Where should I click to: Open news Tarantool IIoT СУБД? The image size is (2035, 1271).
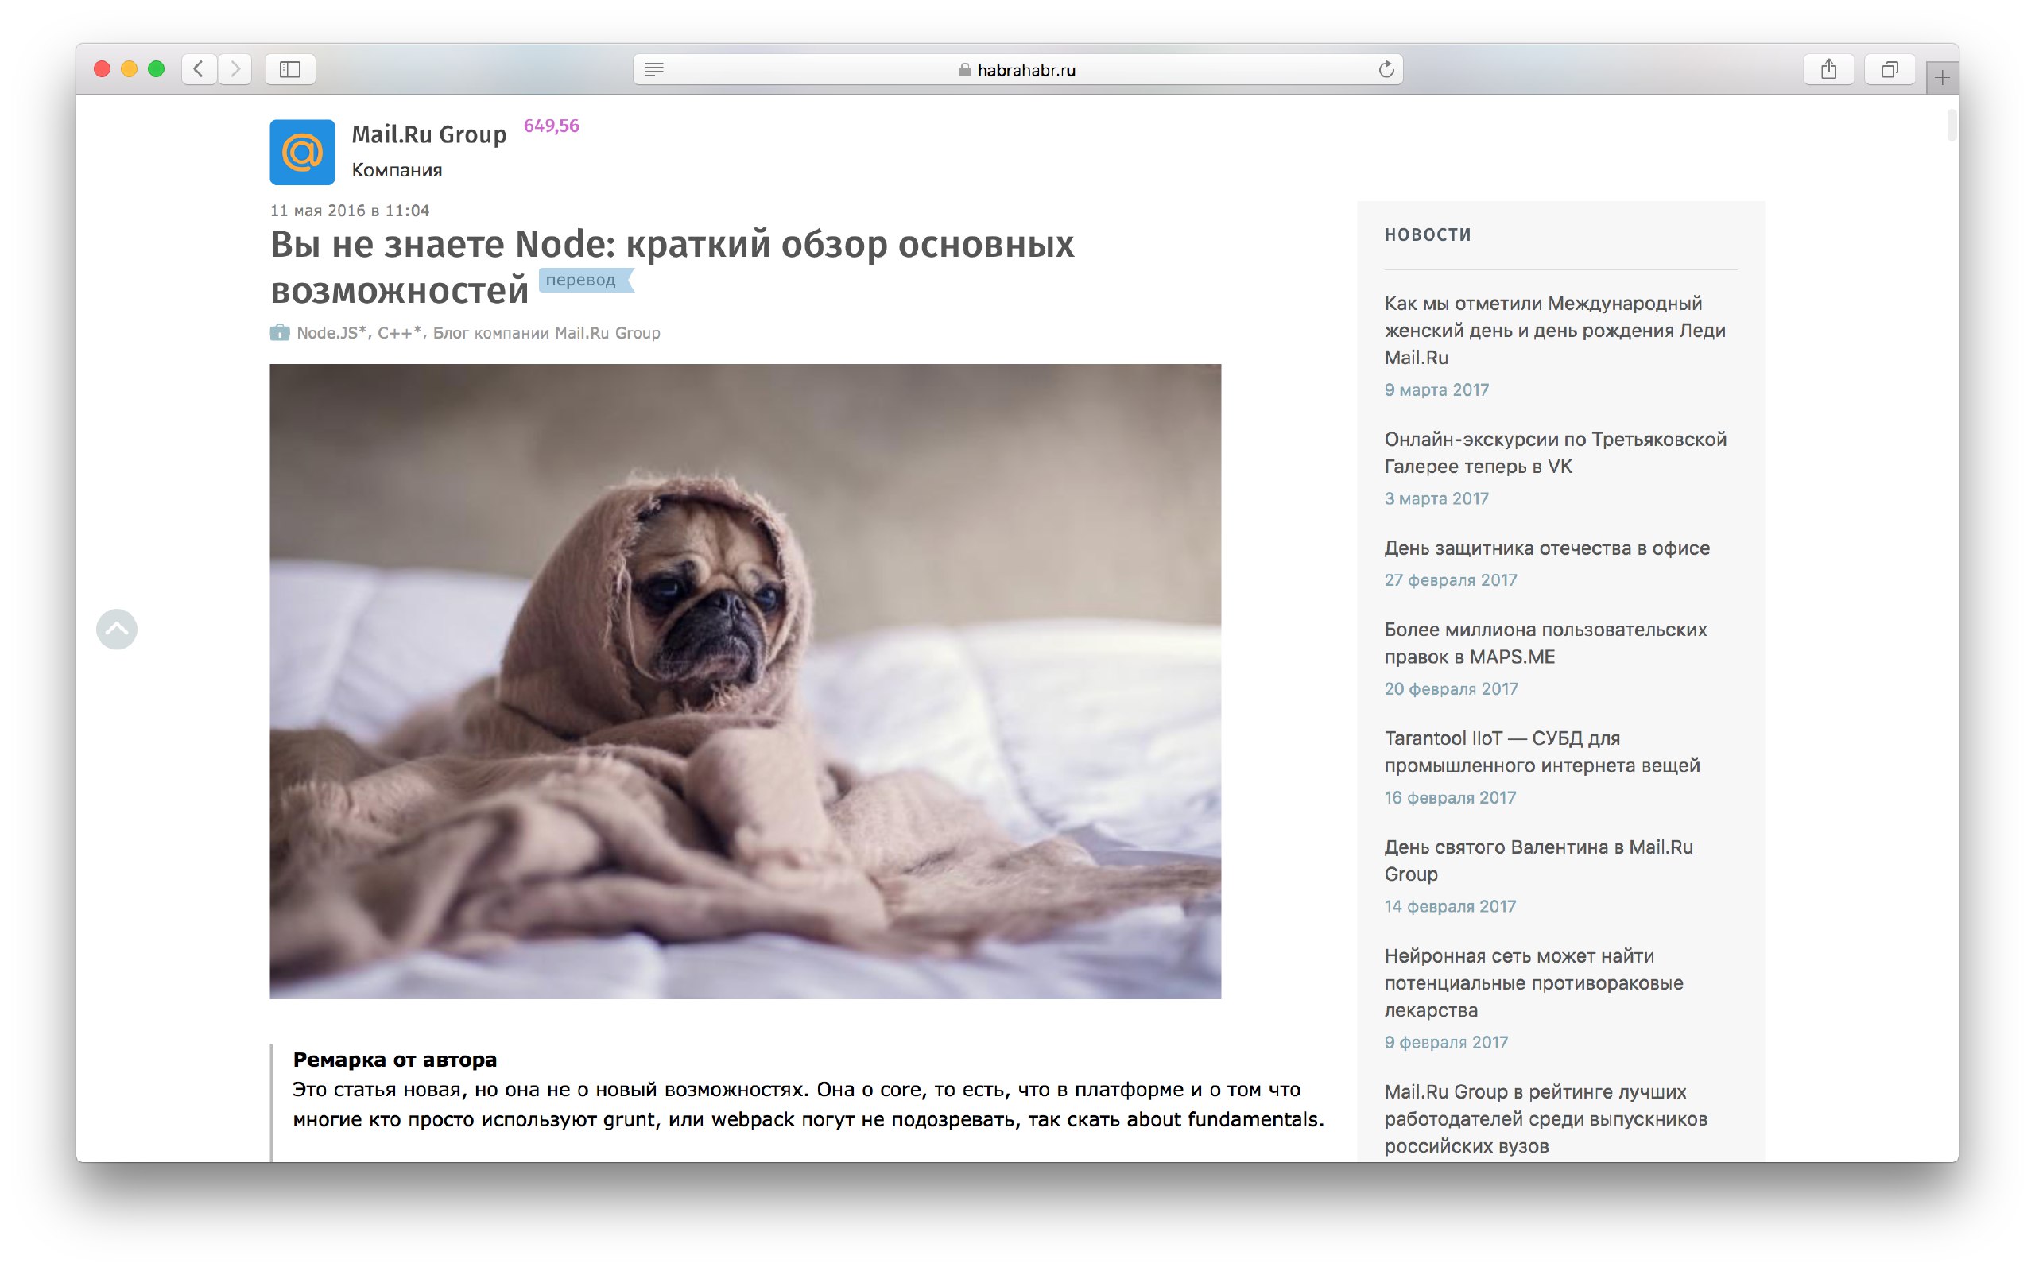1541,751
